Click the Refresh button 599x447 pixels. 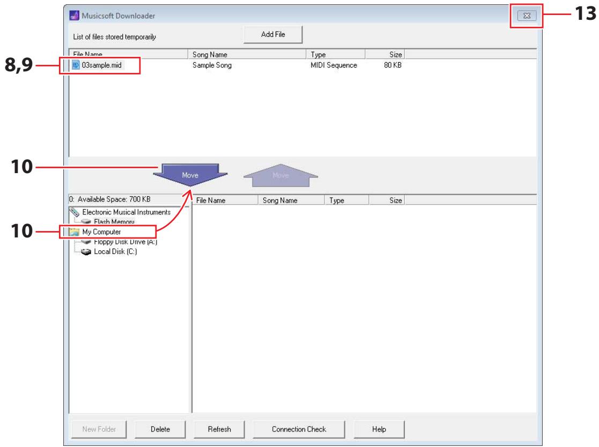[219, 429]
